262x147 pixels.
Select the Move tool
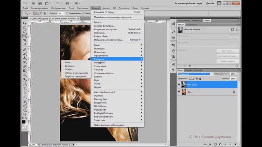click(25, 23)
